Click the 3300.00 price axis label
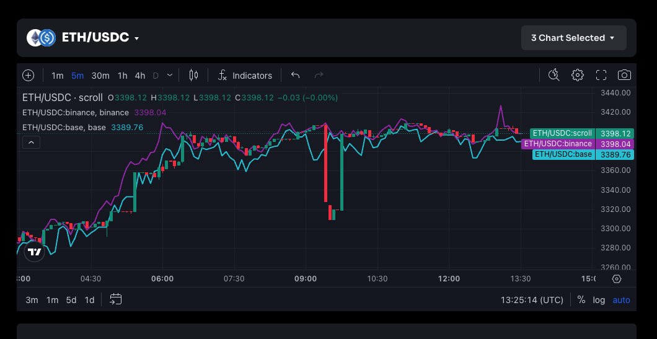 tap(615, 228)
